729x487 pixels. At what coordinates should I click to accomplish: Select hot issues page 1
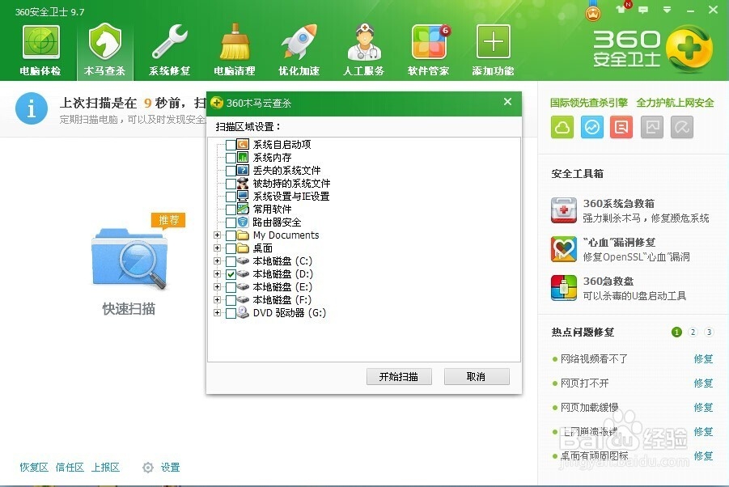click(x=677, y=332)
